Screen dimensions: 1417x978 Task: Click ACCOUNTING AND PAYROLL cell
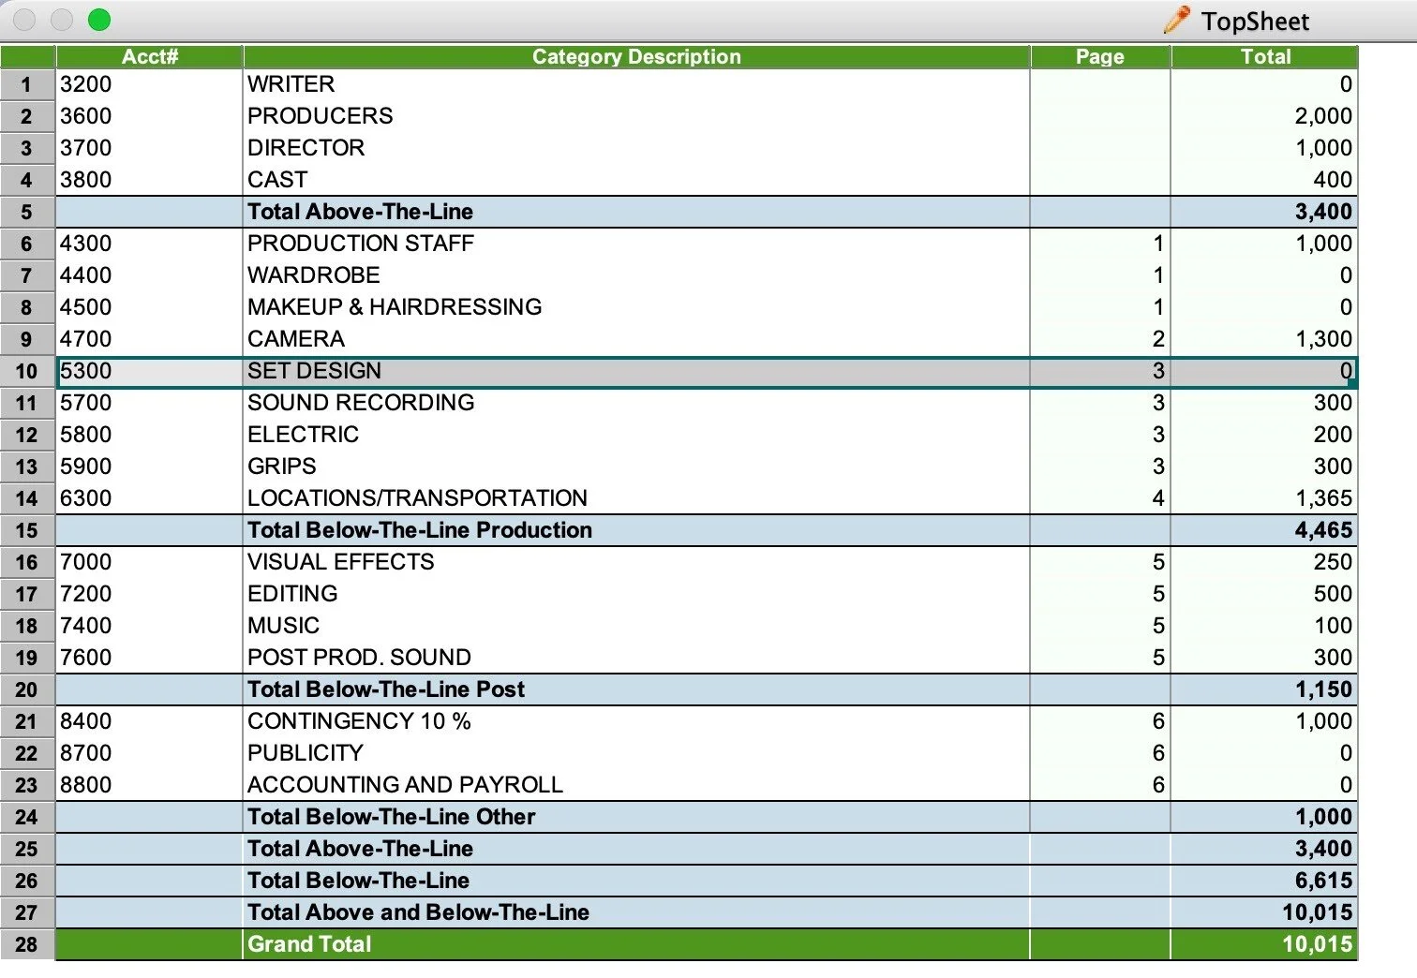point(636,785)
